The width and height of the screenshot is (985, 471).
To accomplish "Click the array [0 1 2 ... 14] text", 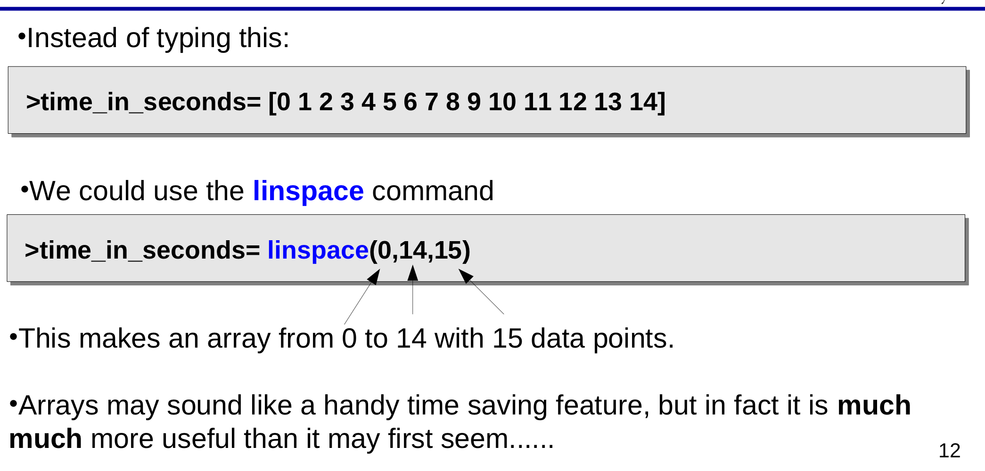I will click(x=467, y=102).
